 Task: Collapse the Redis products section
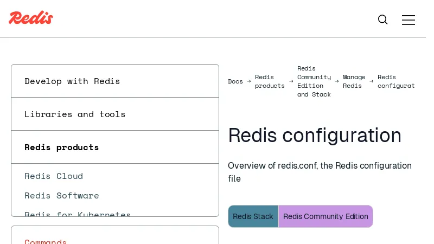click(x=62, y=147)
